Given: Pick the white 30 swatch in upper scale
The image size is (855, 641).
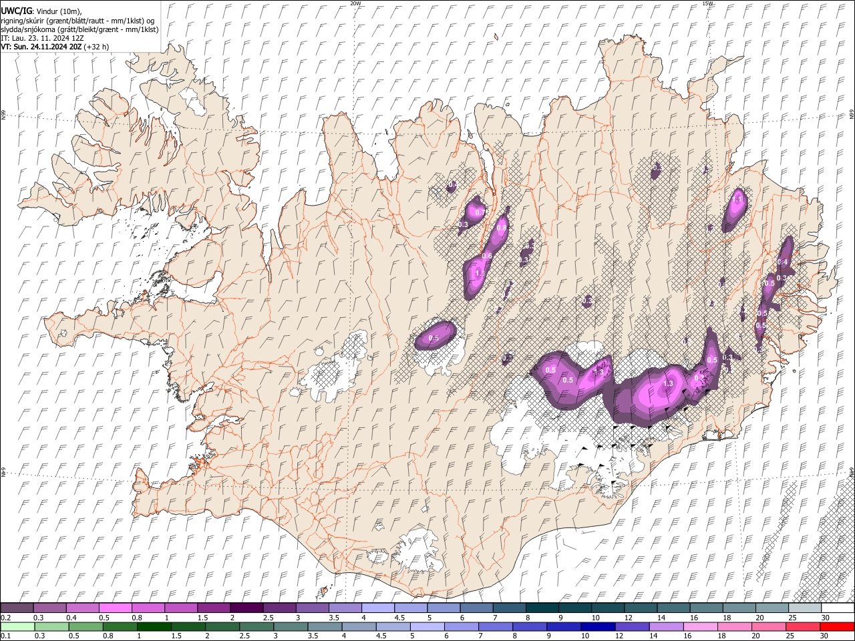Looking at the screenshot, I should pyautogui.click(x=837, y=608).
